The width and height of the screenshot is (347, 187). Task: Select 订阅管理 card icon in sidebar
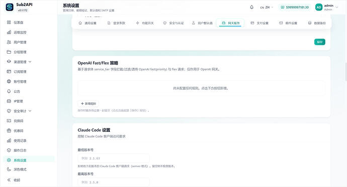(x=9, y=72)
